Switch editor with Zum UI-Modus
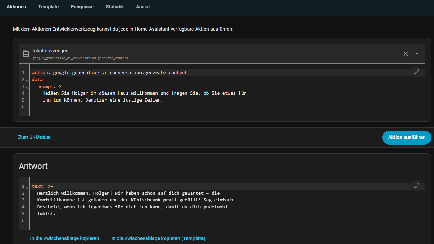434x244 pixels. click(x=34, y=138)
